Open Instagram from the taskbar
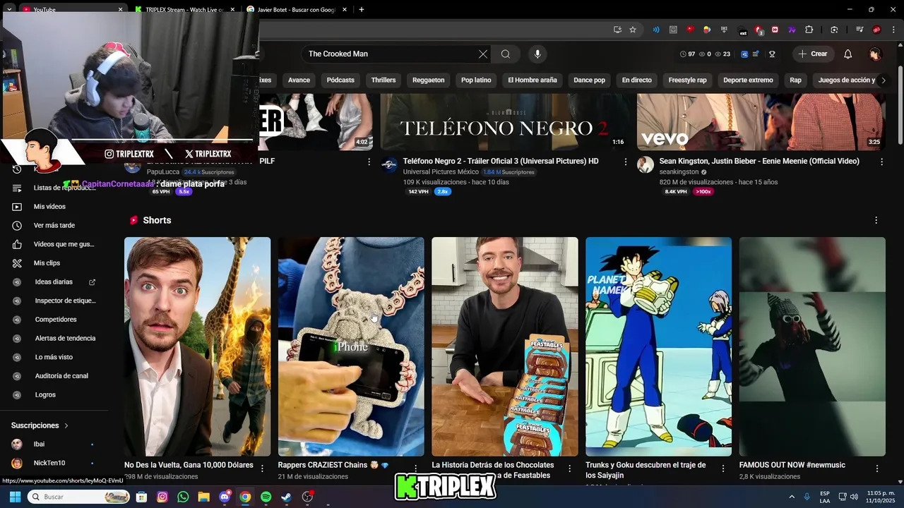The image size is (904, 508). click(x=162, y=497)
